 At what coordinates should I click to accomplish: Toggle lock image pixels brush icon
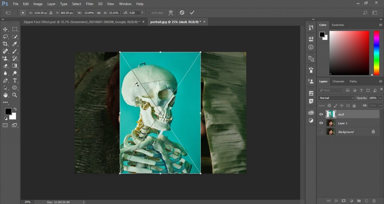pos(336,105)
